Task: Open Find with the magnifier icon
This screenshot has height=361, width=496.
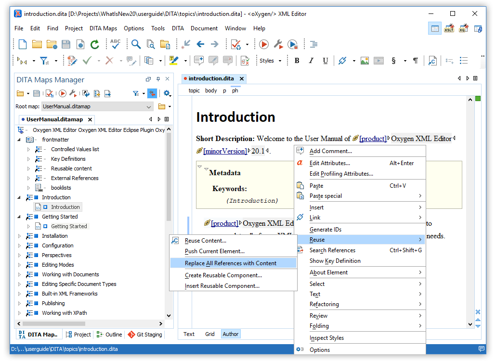Action: (x=136, y=44)
